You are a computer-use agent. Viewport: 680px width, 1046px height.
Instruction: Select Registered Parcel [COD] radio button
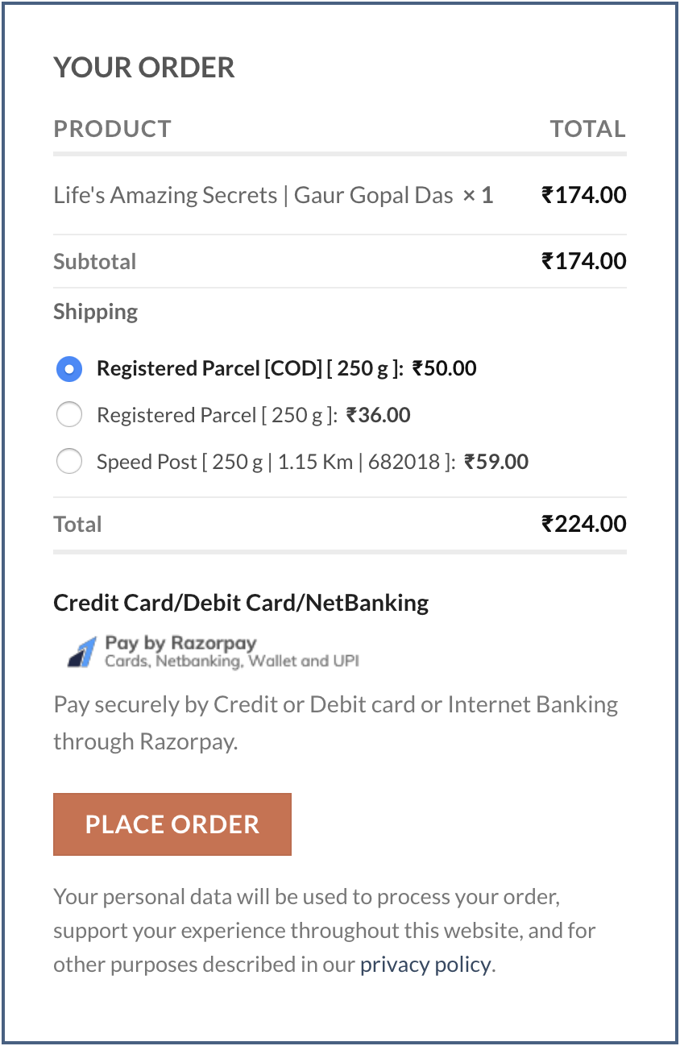tap(69, 369)
